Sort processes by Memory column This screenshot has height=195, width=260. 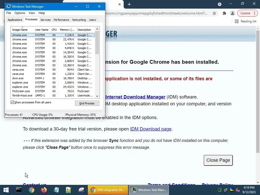pyautogui.click(x=67, y=30)
